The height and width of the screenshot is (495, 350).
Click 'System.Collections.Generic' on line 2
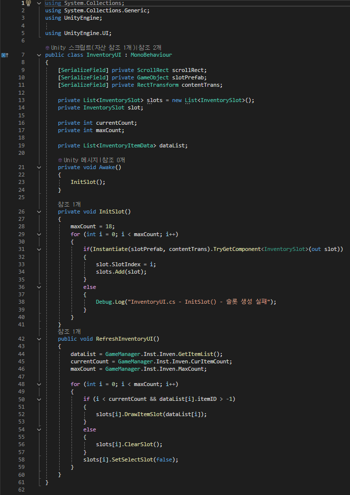tap(105, 10)
